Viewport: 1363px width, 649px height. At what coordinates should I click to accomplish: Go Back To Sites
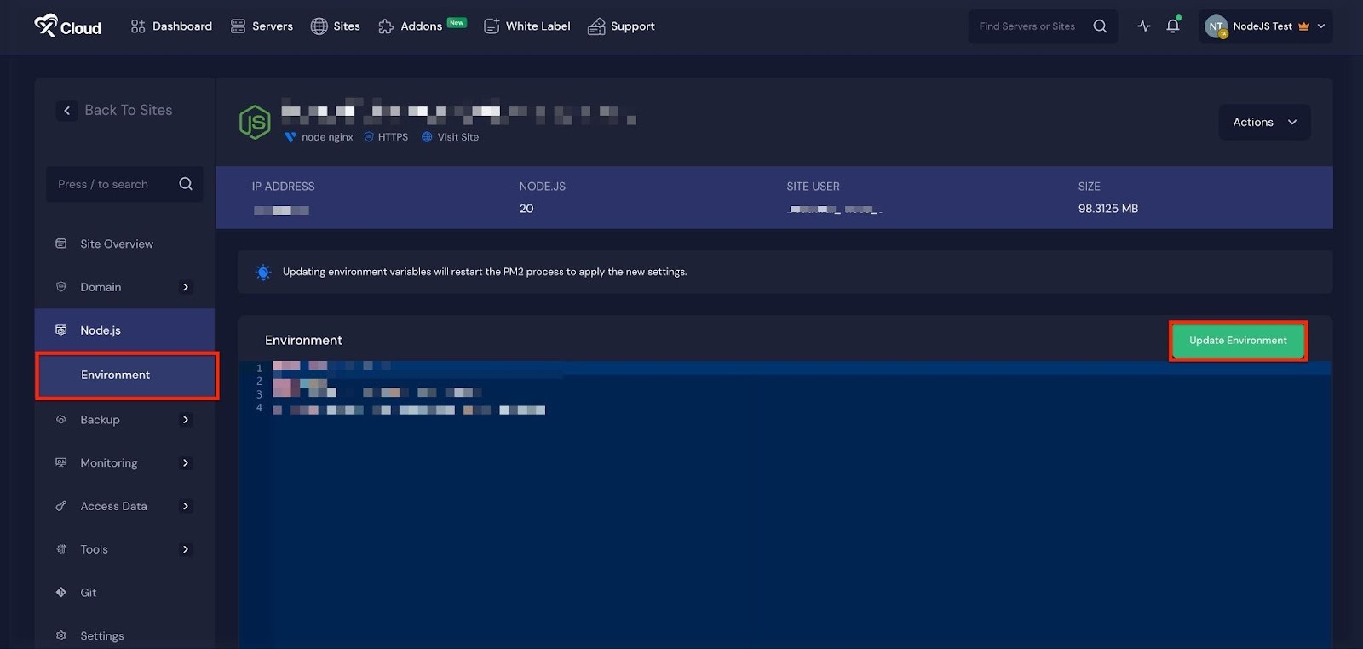point(129,110)
